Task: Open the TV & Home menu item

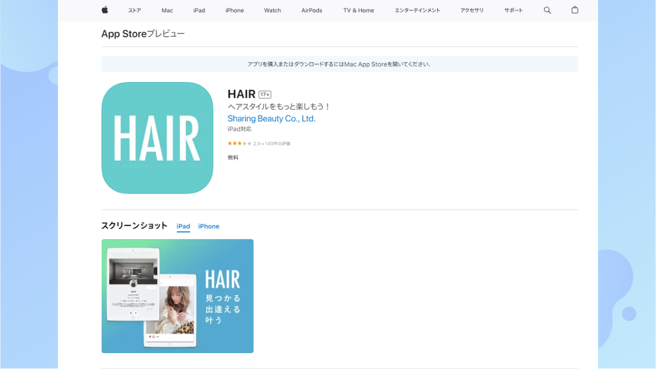Action: coord(359,10)
